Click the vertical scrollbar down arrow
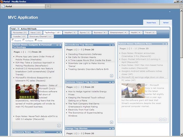The image size is (183, 137). [x=182, y=134]
